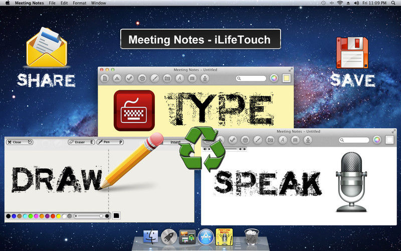Pick purple color dot in drawing palette
The image size is (401, 251).
[x=47, y=216]
